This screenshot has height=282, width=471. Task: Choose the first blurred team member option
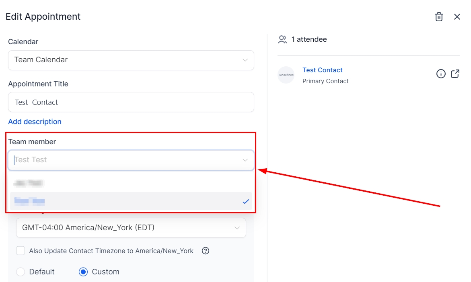(x=28, y=183)
